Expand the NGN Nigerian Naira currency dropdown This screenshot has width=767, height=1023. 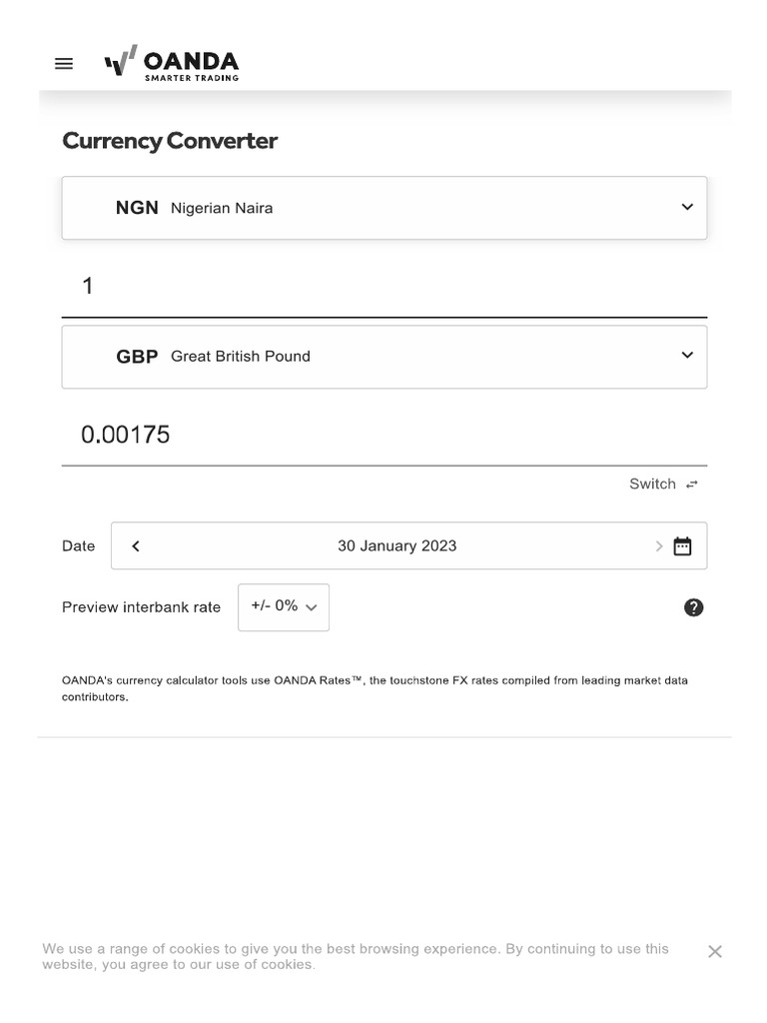(x=687, y=207)
